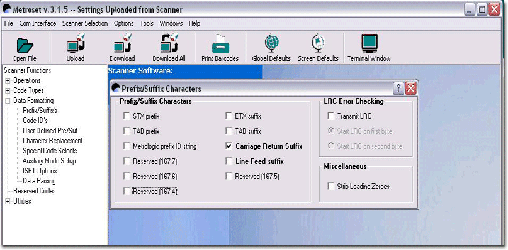Open the Terminal Window icon

pos(369,43)
